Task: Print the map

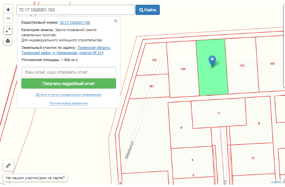Action: [8, 41]
